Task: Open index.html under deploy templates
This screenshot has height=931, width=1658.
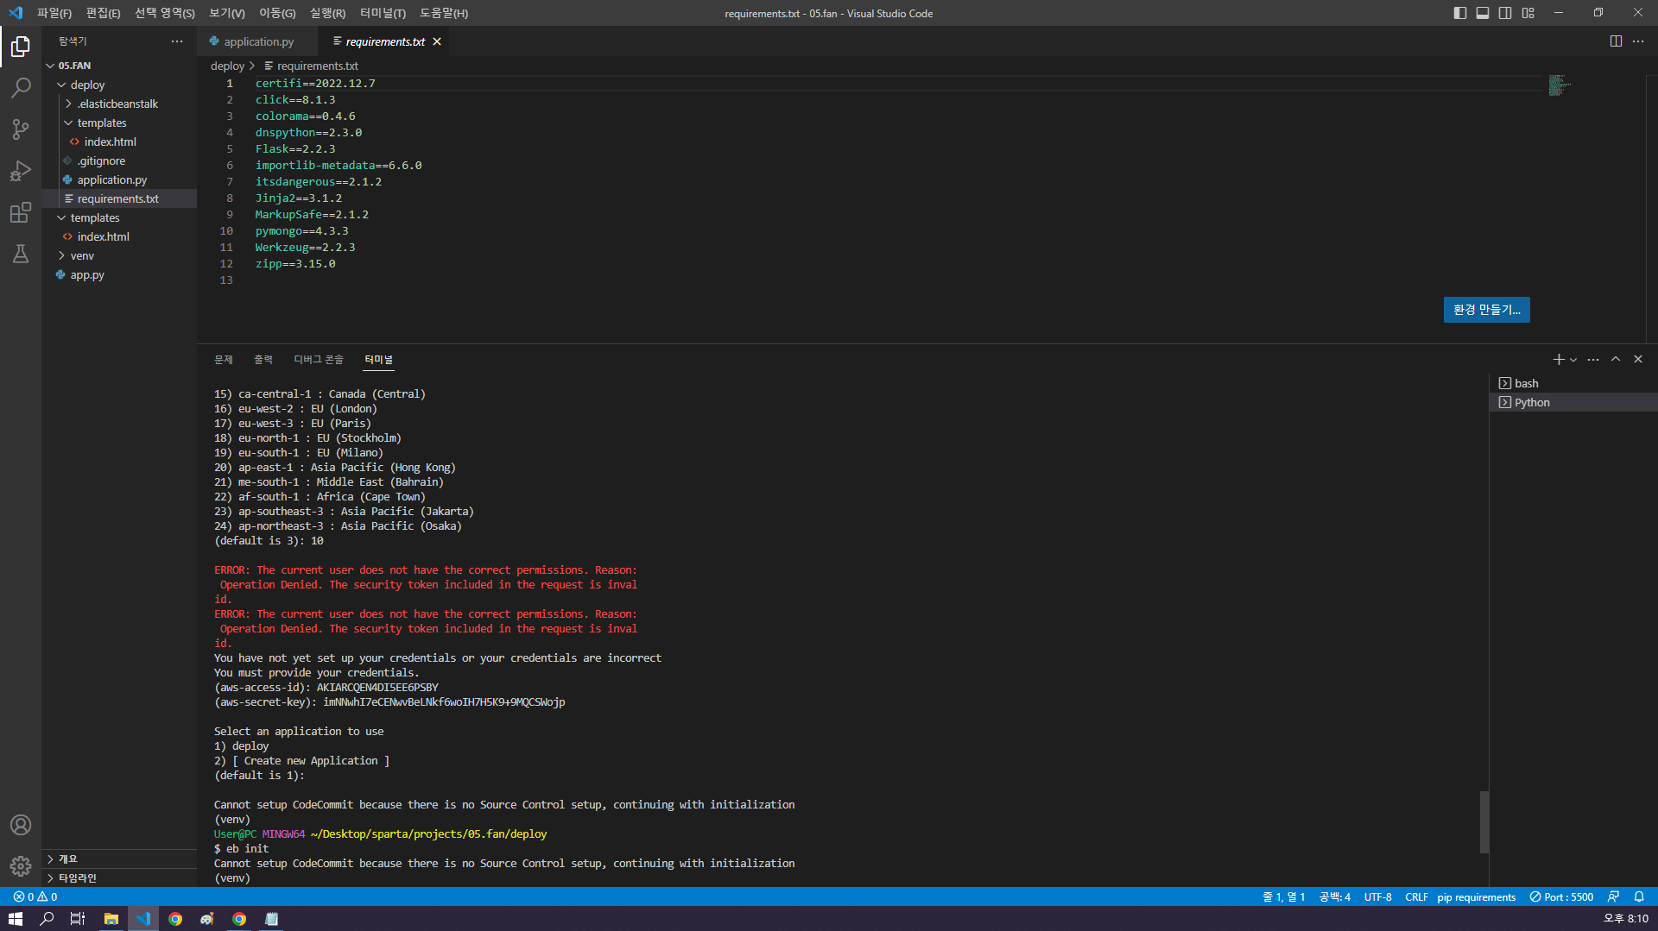Action: 119,142
